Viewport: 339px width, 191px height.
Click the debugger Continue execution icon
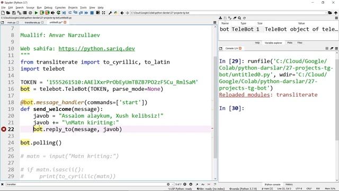pyautogui.click(x=86, y=13)
